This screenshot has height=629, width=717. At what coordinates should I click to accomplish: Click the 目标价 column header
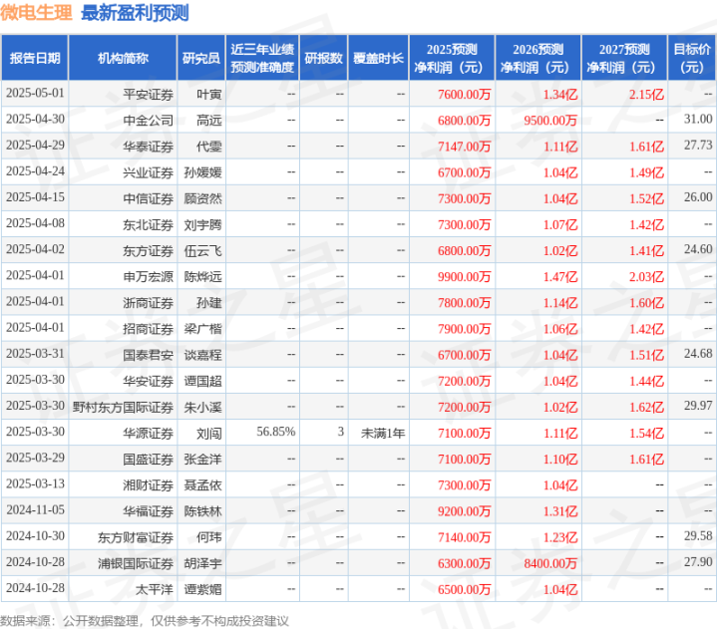[692, 58]
